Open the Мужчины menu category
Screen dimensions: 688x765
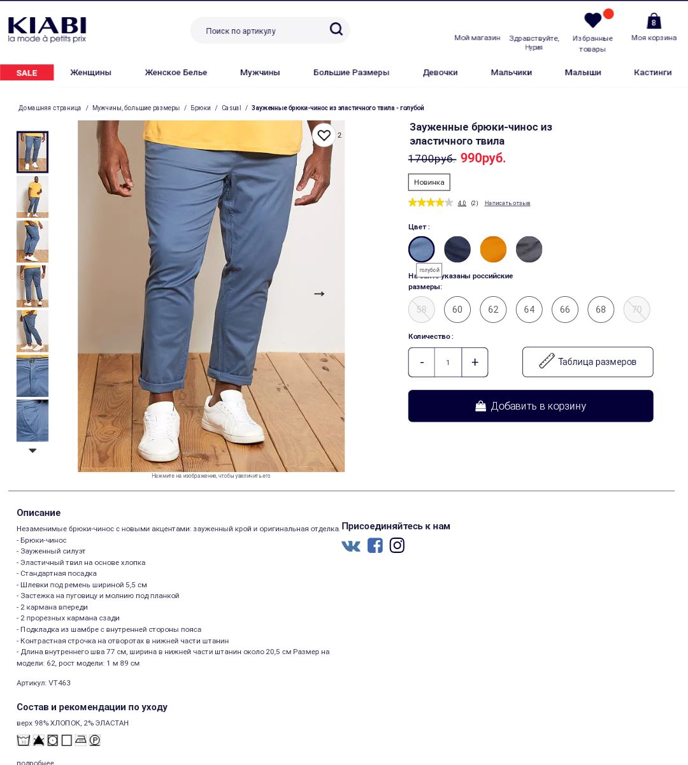coord(260,73)
